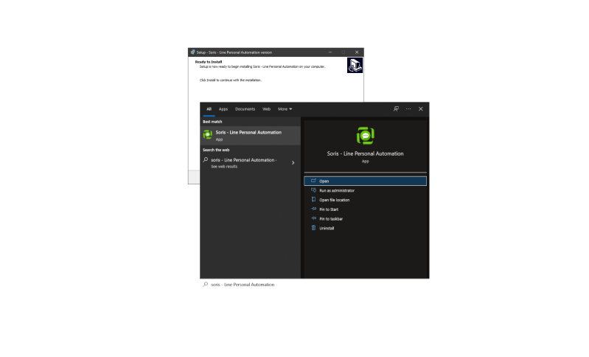This screenshot has width=589, height=357.
Task: Pin Soris to taskbar
Action: [x=331, y=219]
